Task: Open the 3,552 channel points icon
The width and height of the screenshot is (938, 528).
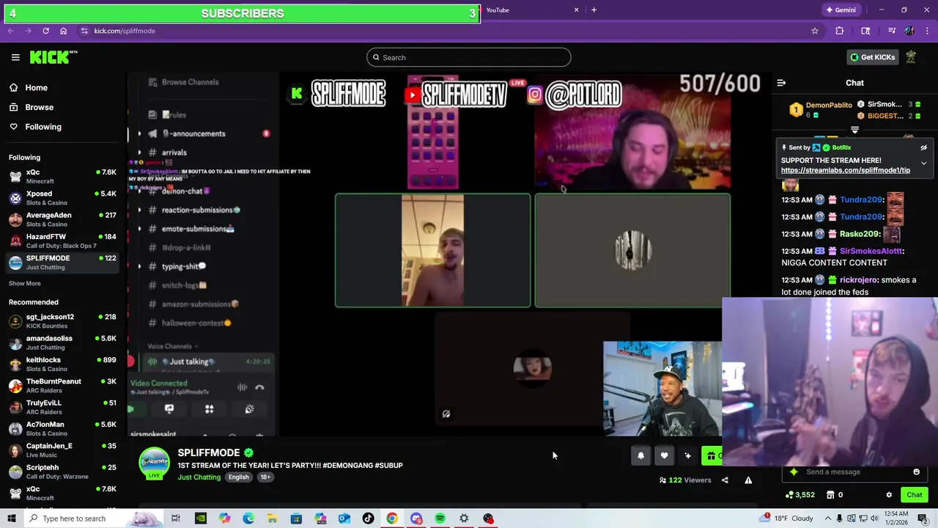Action: pyautogui.click(x=799, y=495)
